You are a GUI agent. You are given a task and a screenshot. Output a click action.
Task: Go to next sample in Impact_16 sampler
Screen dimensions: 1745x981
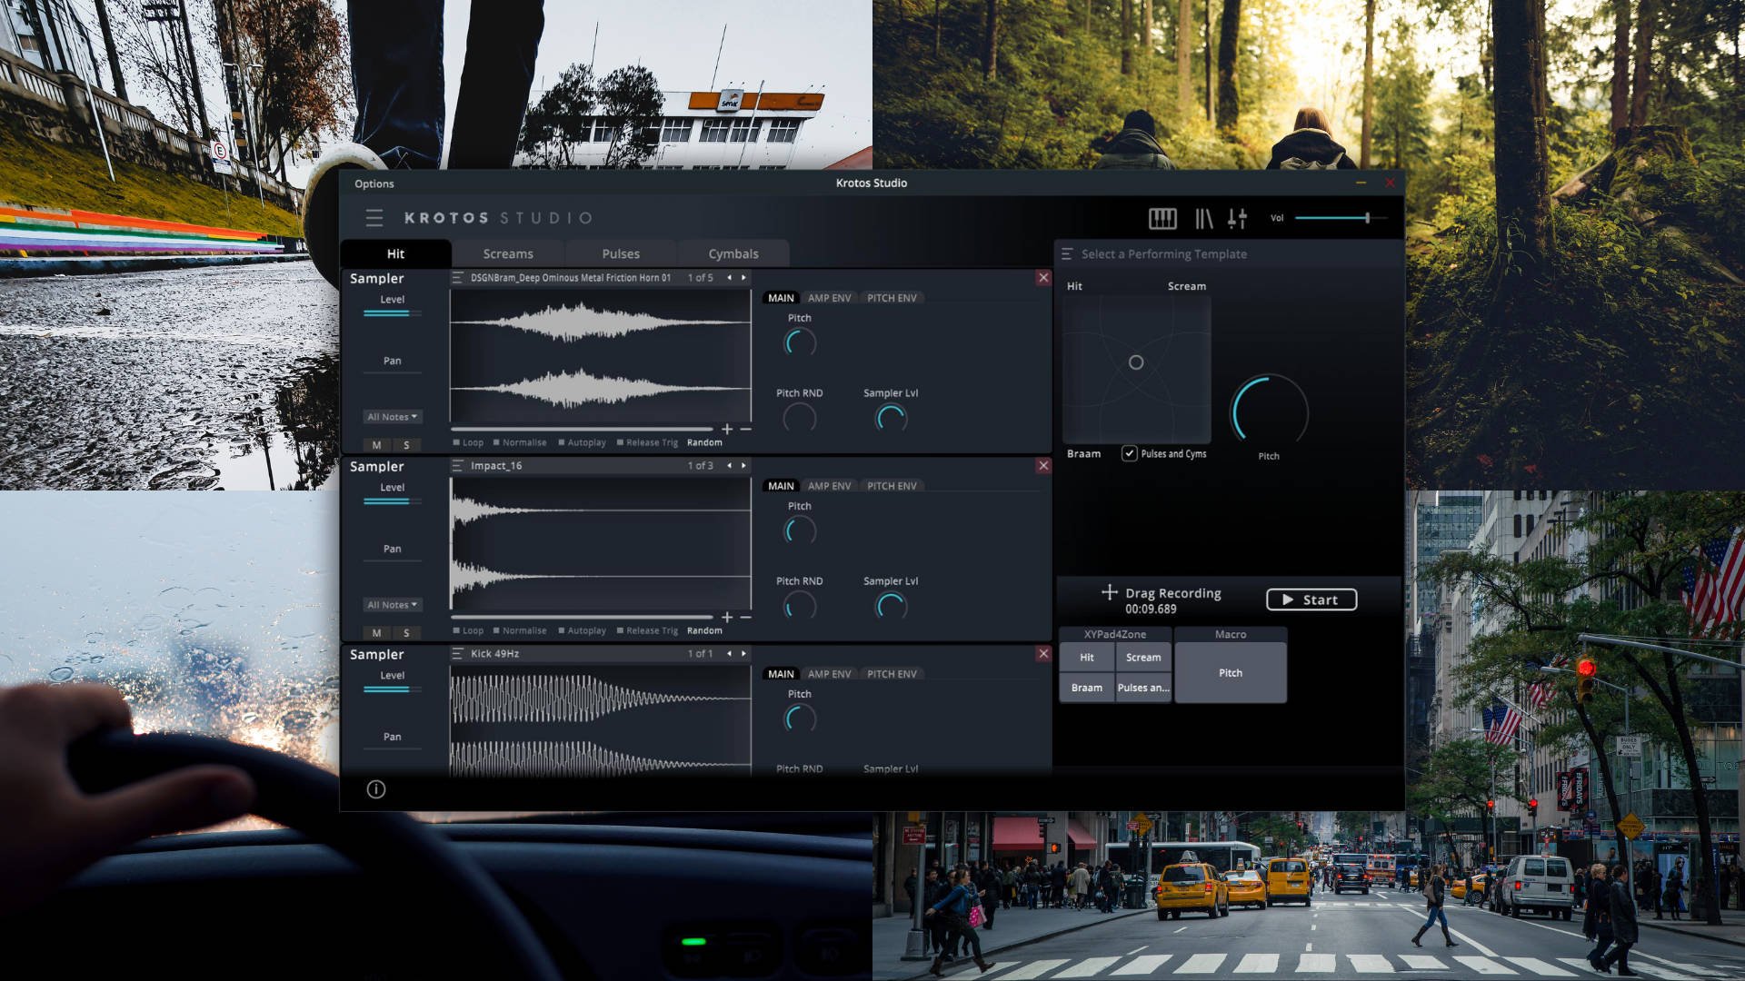(x=743, y=465)
